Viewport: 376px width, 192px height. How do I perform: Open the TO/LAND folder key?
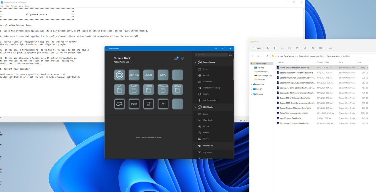click(x=163, y=89)
